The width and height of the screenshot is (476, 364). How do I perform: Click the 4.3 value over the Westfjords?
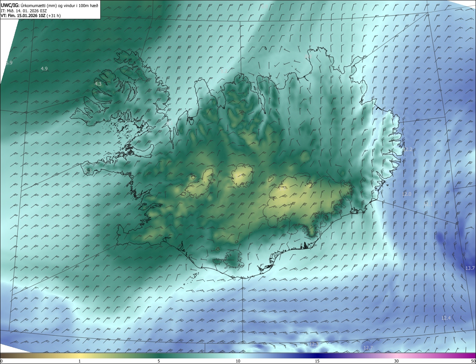[98, 84]
